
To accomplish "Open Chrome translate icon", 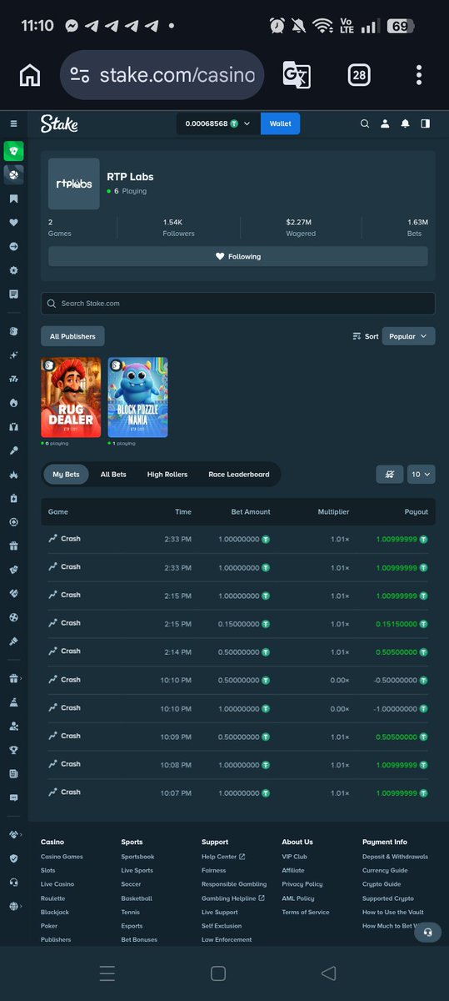I will 297,75.
